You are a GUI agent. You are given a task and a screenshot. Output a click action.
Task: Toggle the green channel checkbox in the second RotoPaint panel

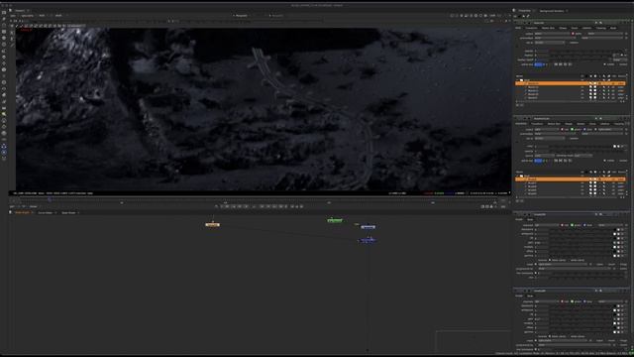tap(573, 130)
